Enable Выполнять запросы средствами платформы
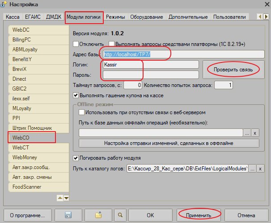271x223 pixels. click(111, 44)
